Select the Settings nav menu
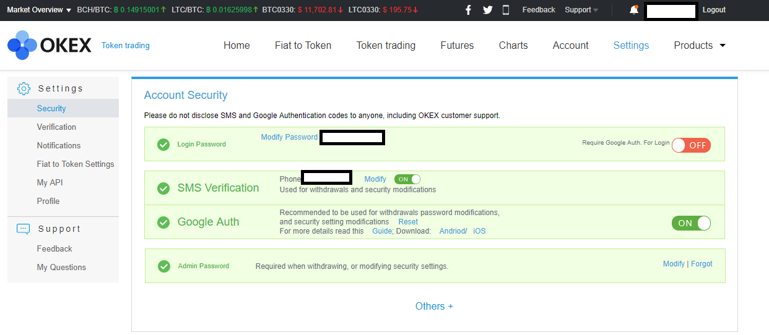This screenshot has width=769, height=335. [x=631, y=45]
